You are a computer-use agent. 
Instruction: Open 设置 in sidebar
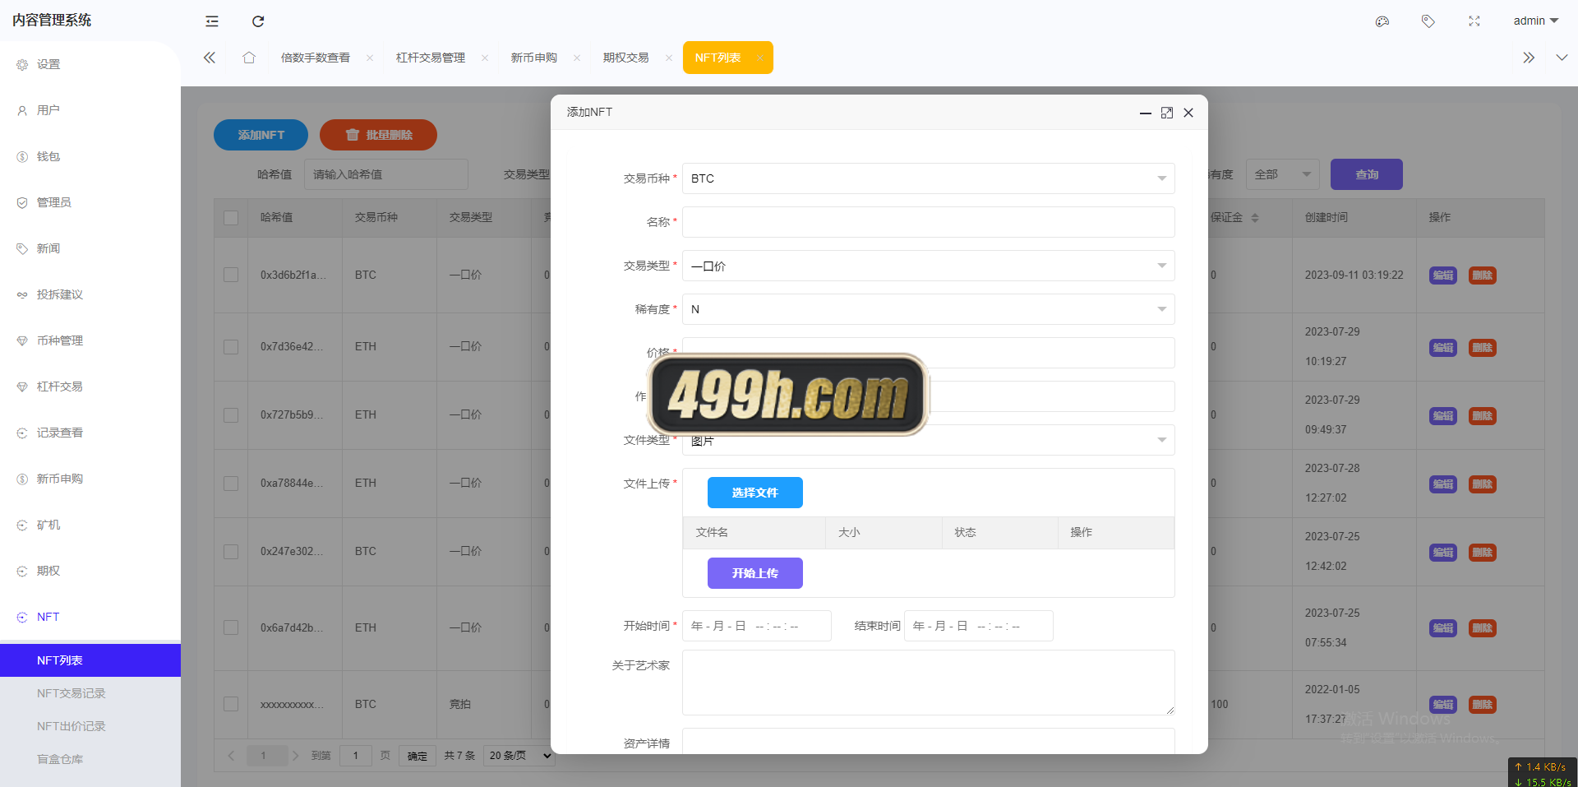(x=90, y=64)
